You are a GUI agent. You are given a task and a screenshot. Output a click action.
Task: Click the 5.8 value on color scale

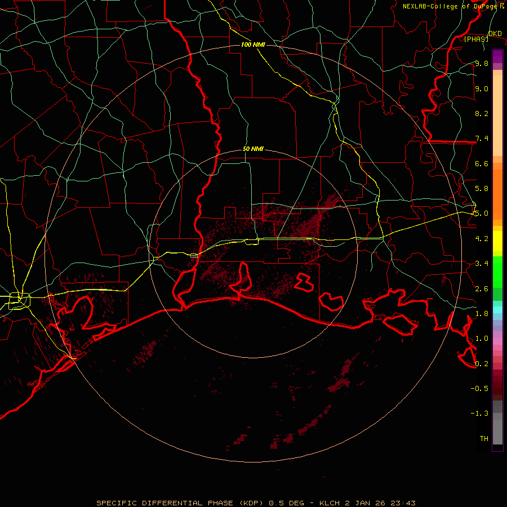click(482, 188)
